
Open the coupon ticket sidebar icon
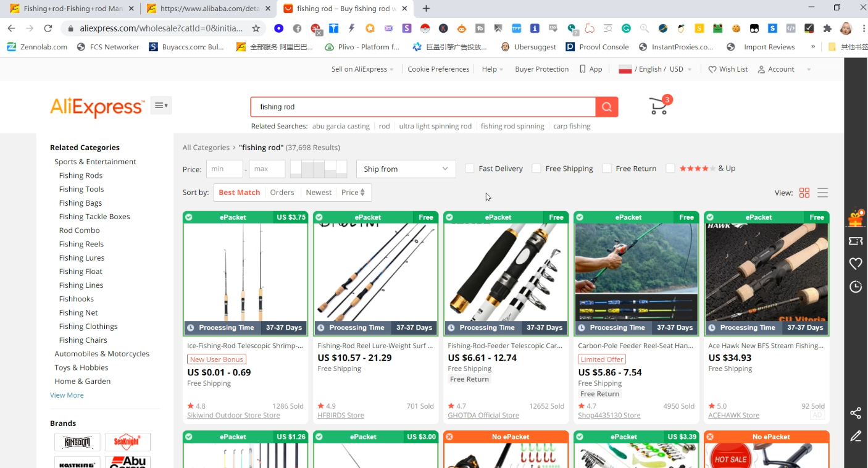[856, 241]
